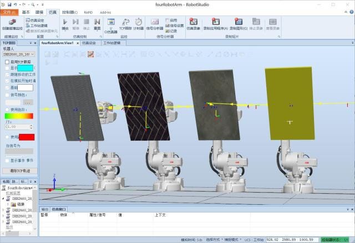355x243 pixels.
Task: Click the Stopwatch (计时器) icon
Action: (x=138, y=22)
